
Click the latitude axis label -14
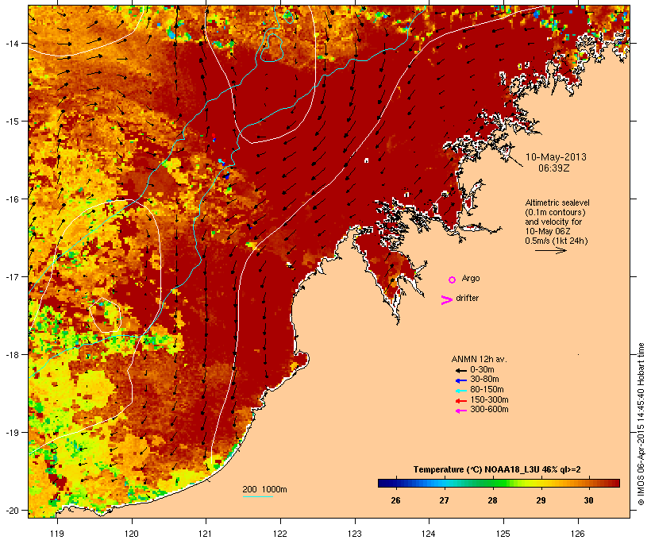click(11, 44)
